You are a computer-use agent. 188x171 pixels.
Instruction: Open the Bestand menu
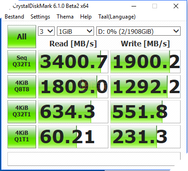[14, 17]
